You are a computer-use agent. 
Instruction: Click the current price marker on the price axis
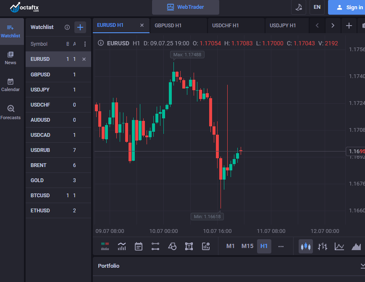click(x=355, y=151)
